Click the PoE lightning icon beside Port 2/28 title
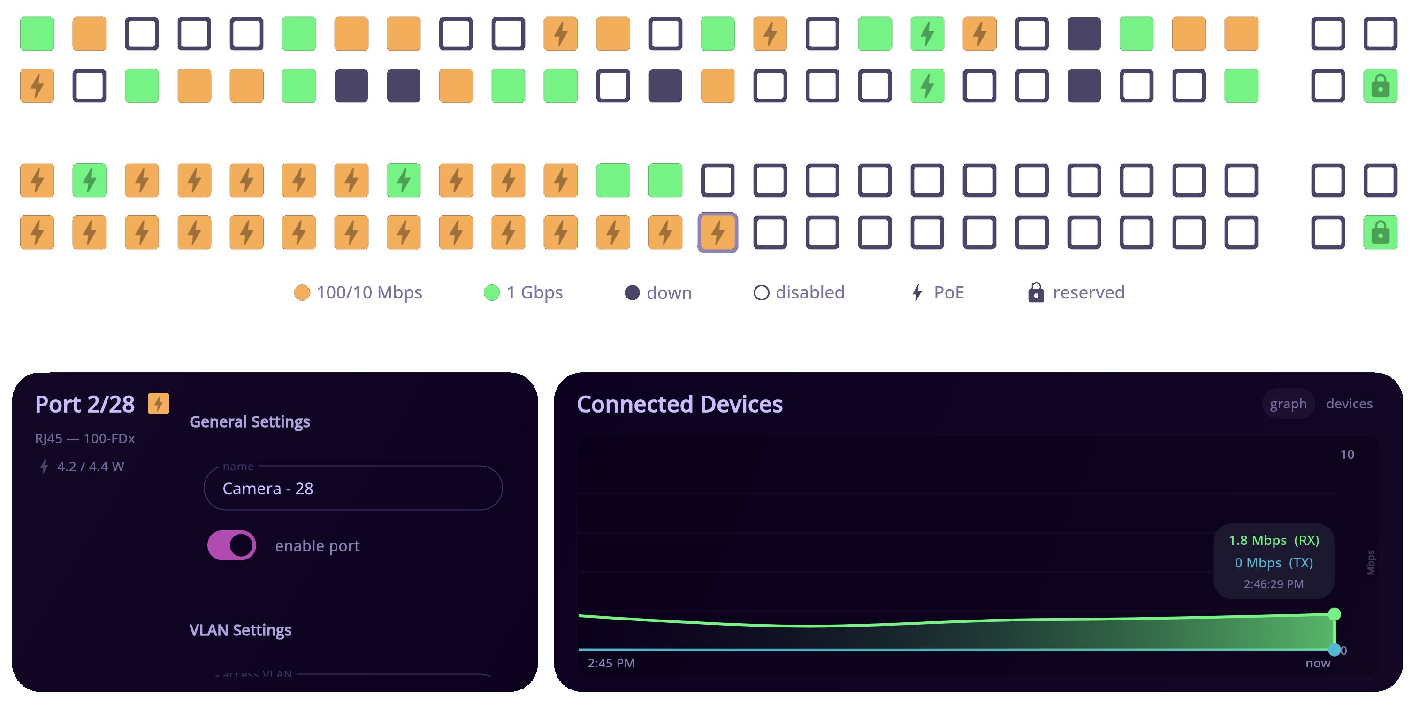1419x704 pixels. [158, 404]
